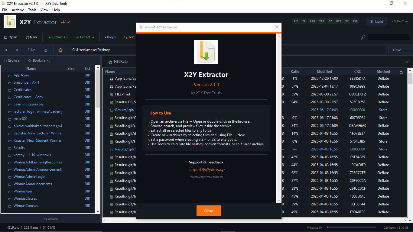
Task: Click the large app icon in About dialog
Action: [x=206, y=52]
